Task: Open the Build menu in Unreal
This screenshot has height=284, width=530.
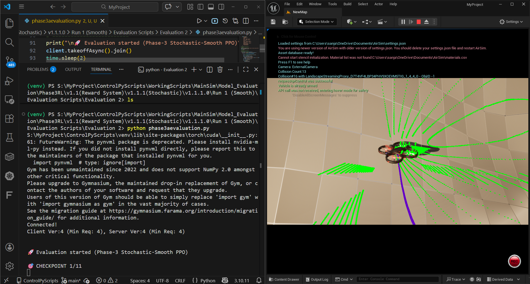Action: pos(347,4)
